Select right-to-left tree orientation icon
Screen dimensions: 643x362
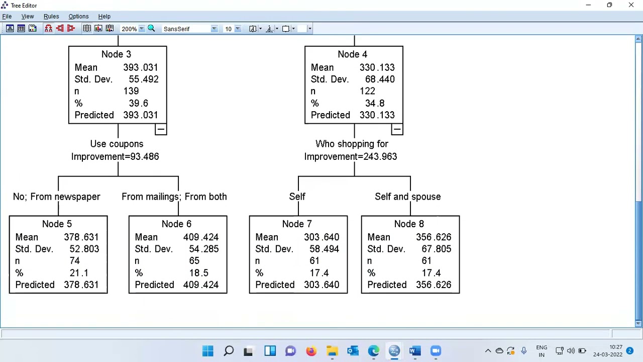(71, 29)
